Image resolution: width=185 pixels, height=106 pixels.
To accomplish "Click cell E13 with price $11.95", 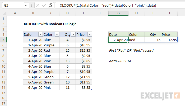I will pyautogui.click(x=84, y=82).
